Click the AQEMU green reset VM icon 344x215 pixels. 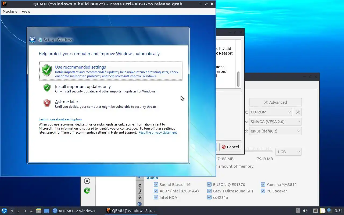87,191
